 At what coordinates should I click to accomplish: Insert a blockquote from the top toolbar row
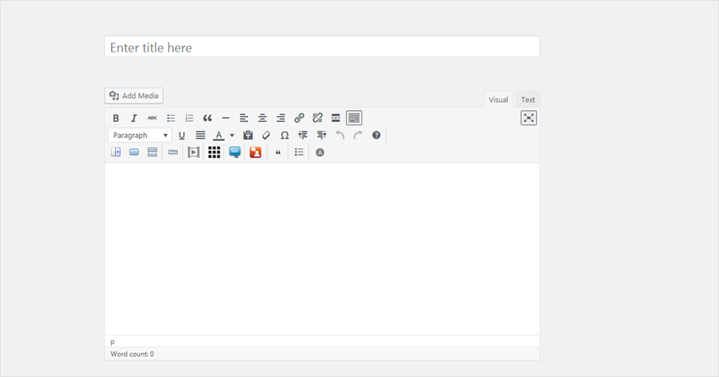point(208,118)
